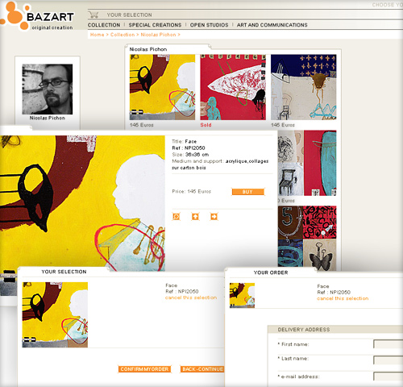The height and width of the screenshot is (387, 403).
Task: Cancel this selection in Your Selection panel
Action: (x=191, y=298)
